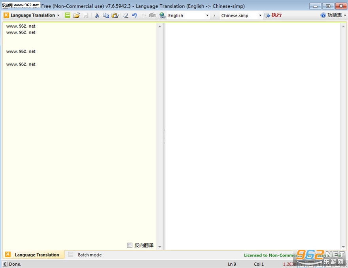The width and height of the screenshot is (348, 268).
Task: Swap languages with the small arrow
Action: (214, 15)
